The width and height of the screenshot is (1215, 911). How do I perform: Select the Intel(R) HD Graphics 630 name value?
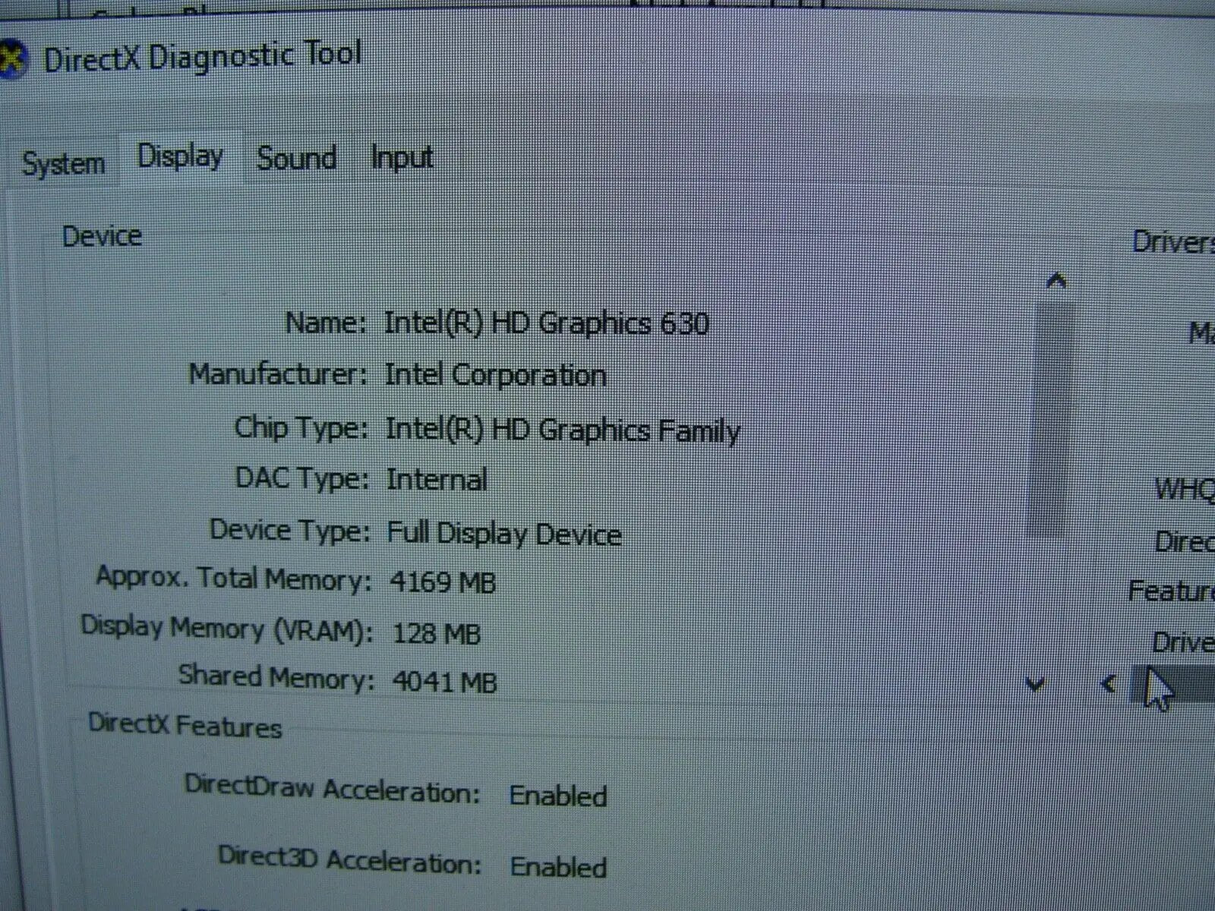tap(547, 323)
